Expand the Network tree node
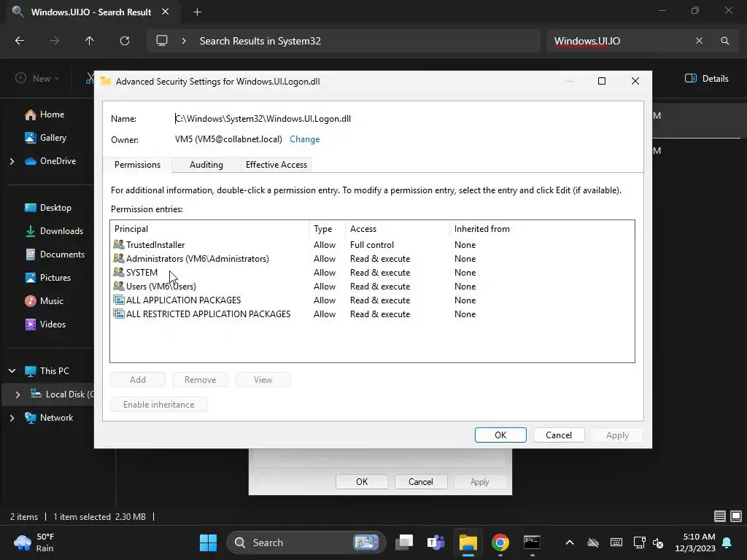747x560 pixels. 12,418
